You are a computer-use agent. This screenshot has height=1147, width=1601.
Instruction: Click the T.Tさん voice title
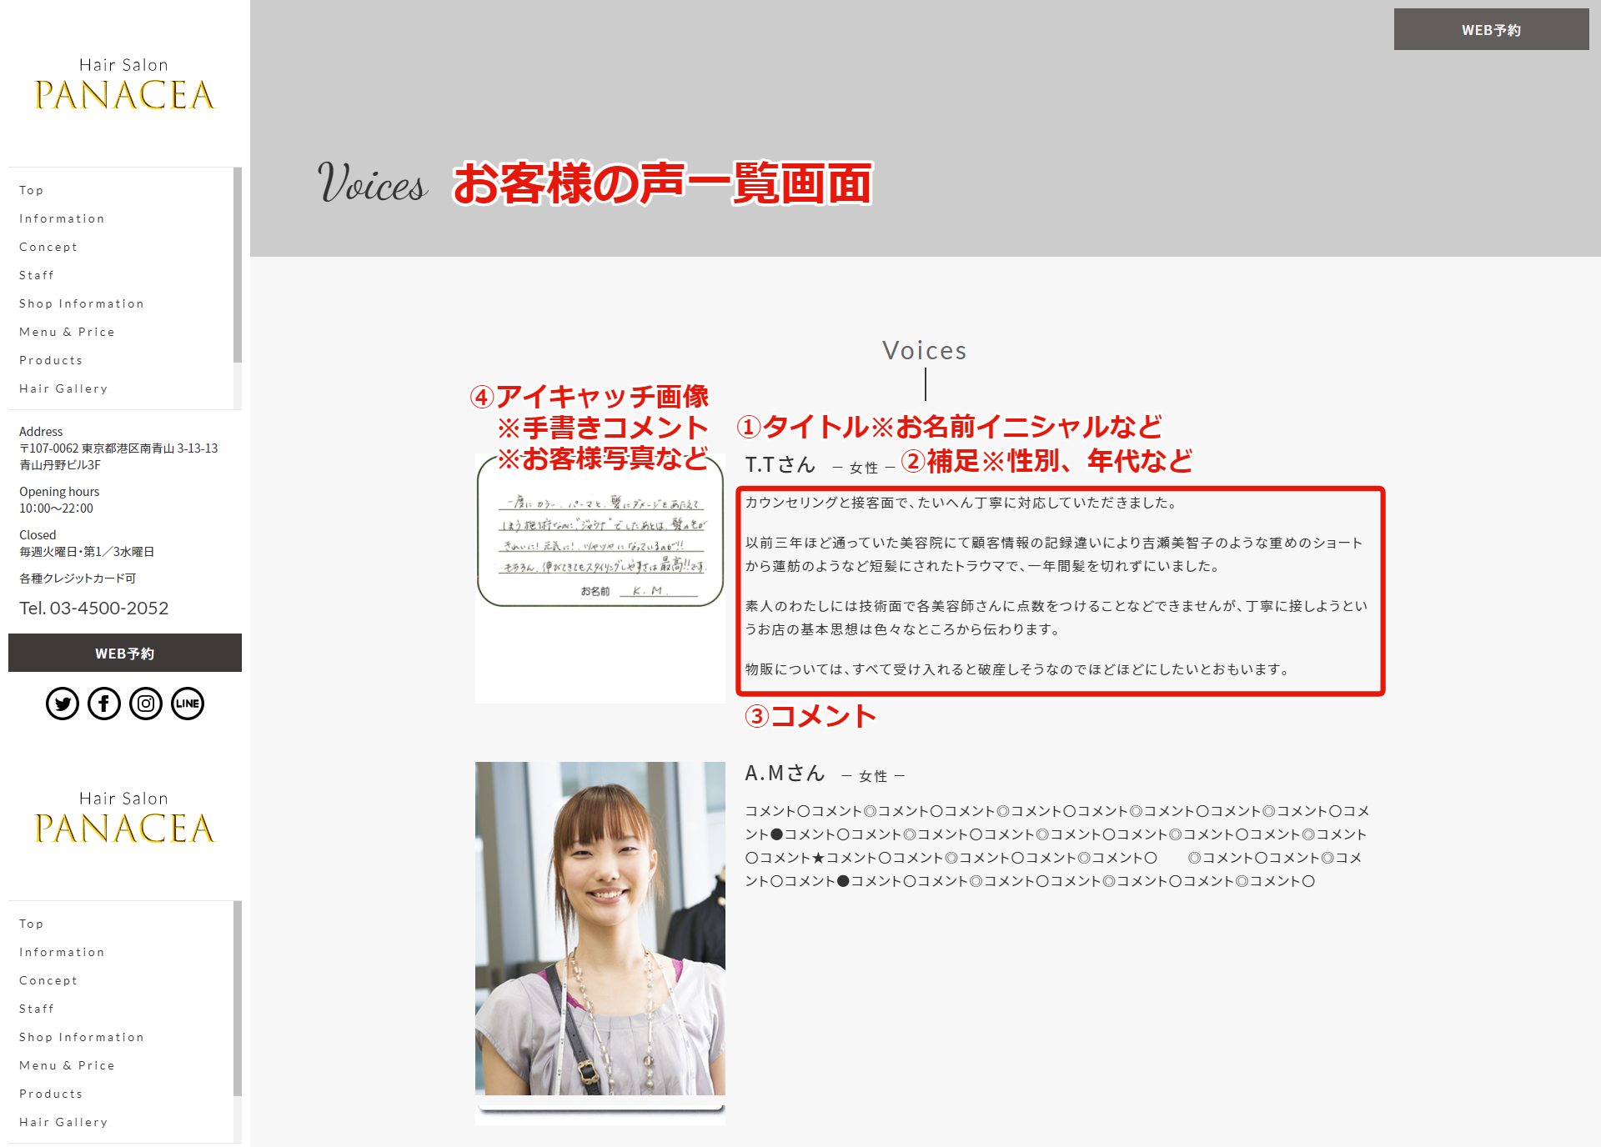coord(780,464)
